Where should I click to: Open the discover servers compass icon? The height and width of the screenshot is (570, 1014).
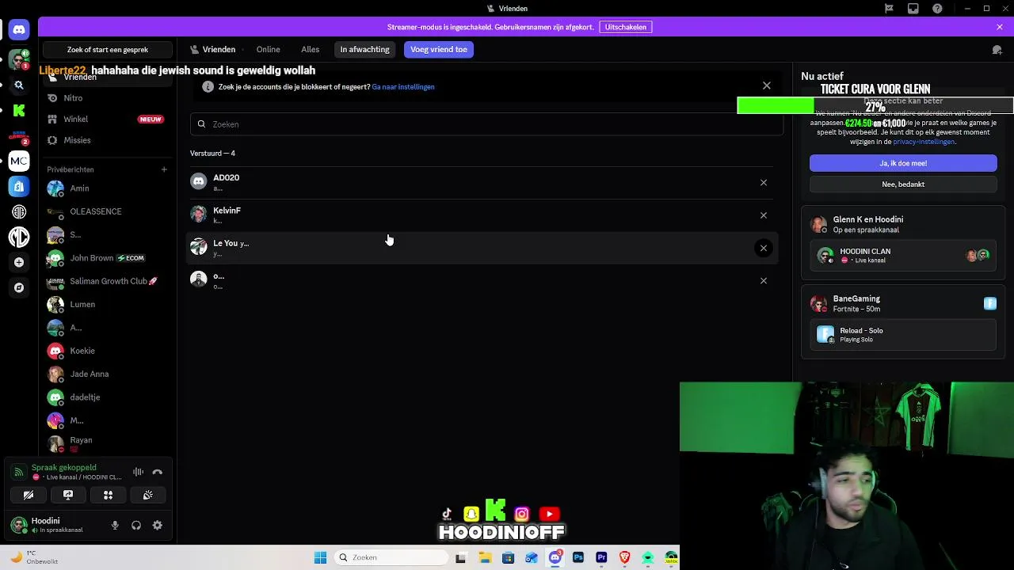pos(19,287)
